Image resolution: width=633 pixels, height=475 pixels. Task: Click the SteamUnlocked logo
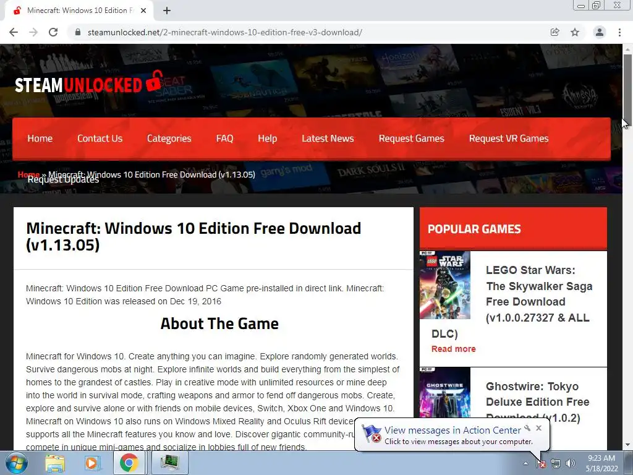coord(89,83)
